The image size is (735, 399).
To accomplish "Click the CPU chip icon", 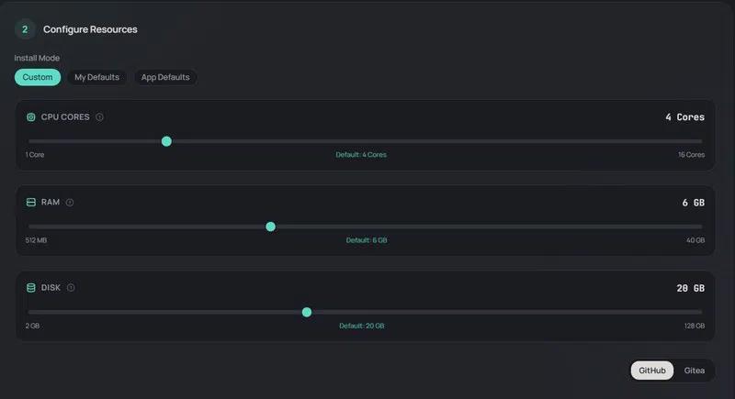I will click(x=31, y=117).
